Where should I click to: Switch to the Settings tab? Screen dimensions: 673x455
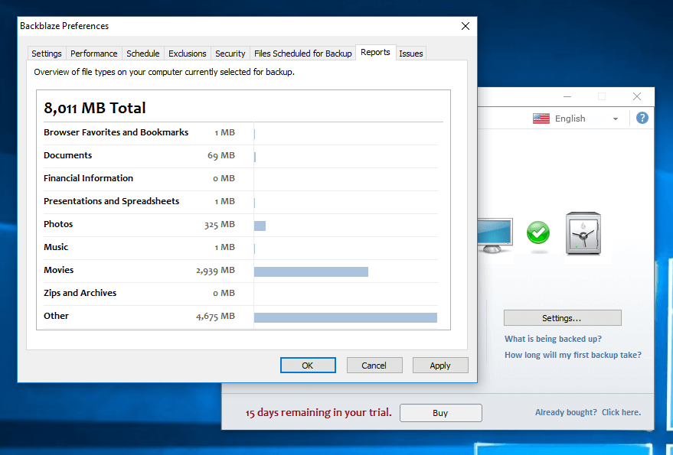(x=47, y=54)
